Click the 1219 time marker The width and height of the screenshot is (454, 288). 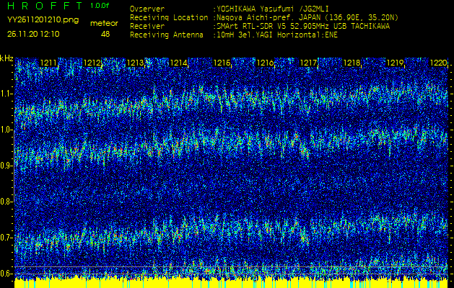pyautogui.click(x=395, y=63)
